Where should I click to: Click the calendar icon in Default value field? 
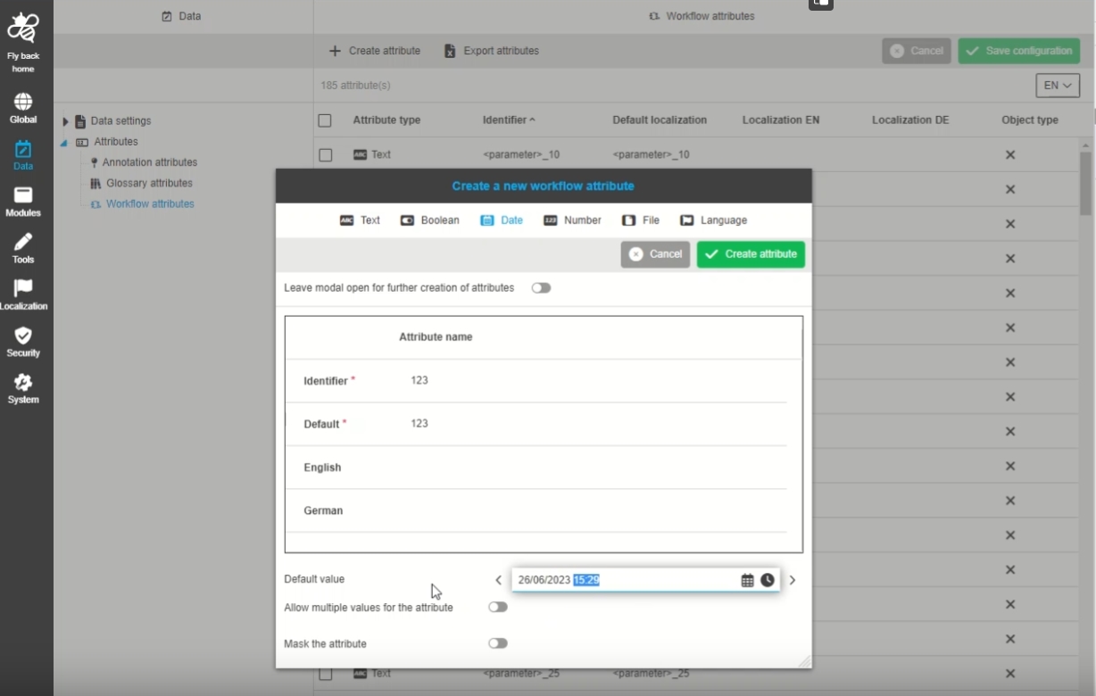coord(747,580)
